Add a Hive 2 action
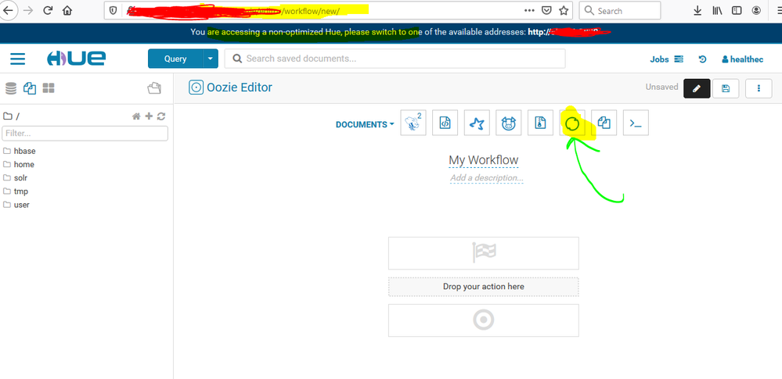Screen dimensions: 782x379 413,123
